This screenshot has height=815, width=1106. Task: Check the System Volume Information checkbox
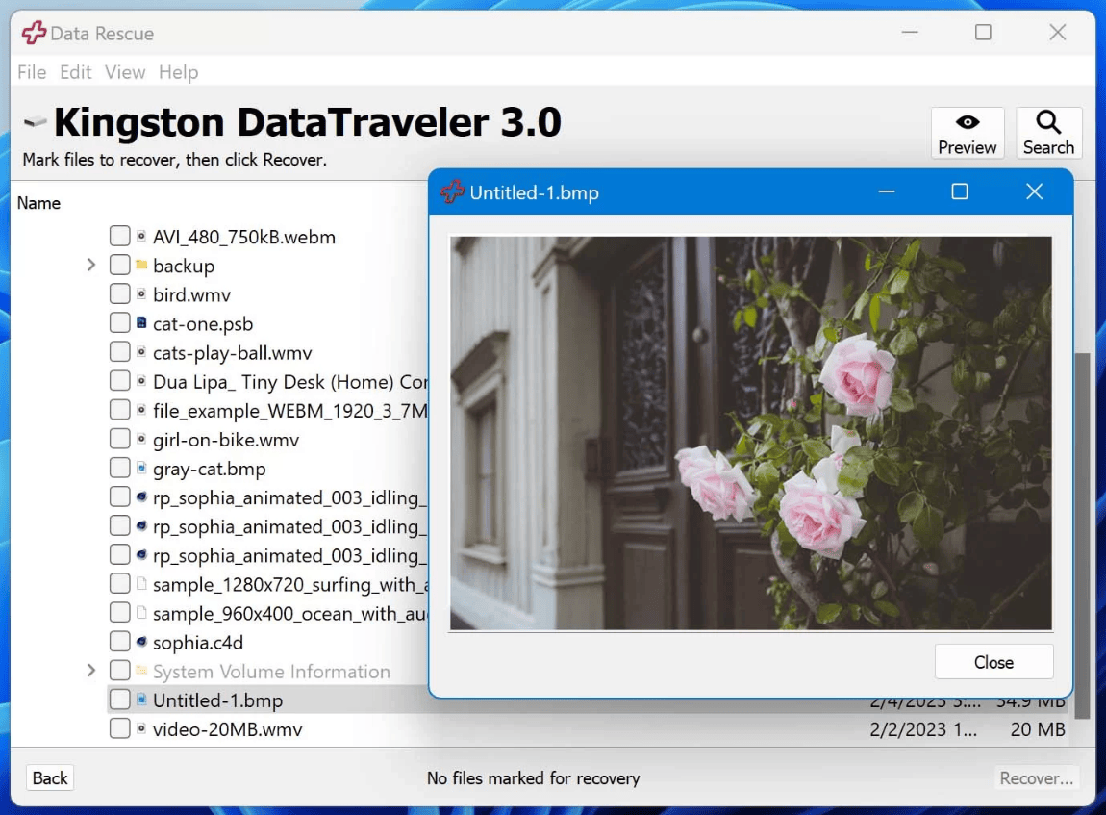(x=120, y=671)
